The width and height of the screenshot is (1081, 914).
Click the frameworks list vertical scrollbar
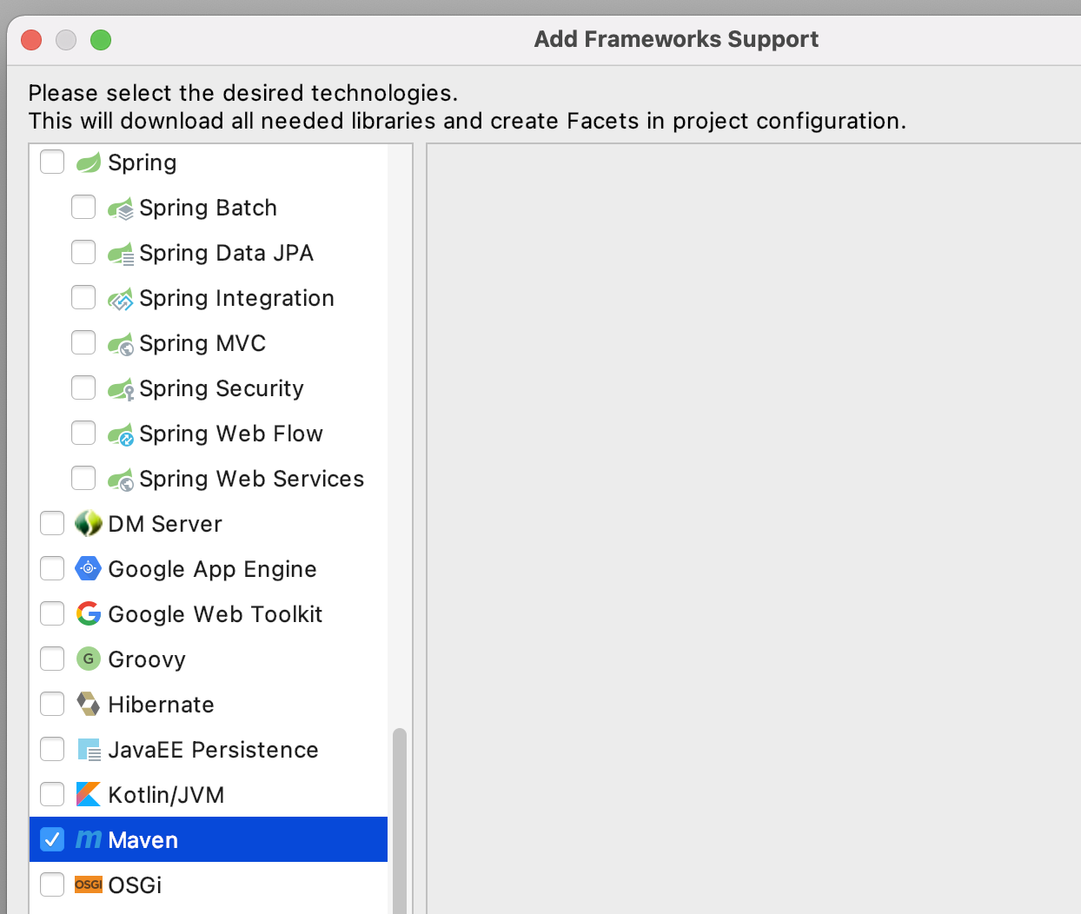[x=400, y=821]
